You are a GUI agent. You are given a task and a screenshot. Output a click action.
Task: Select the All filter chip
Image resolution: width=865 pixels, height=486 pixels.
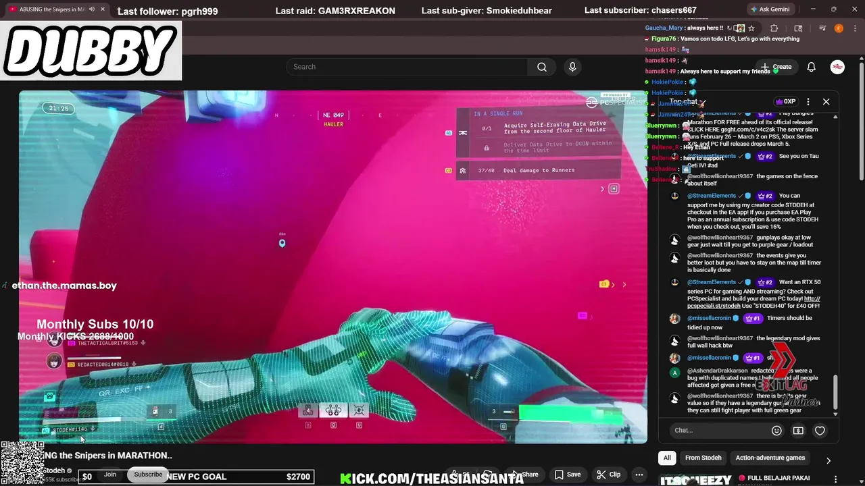click(x=667, y=458)
